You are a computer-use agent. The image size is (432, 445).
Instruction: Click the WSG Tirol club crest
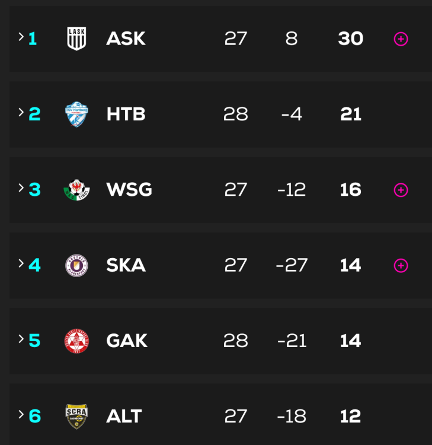(77, 190)
